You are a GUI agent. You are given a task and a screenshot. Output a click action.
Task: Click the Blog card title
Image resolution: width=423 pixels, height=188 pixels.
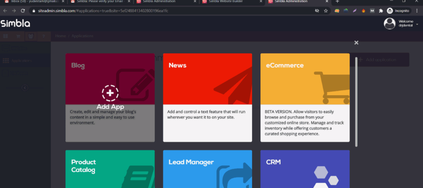78,66
